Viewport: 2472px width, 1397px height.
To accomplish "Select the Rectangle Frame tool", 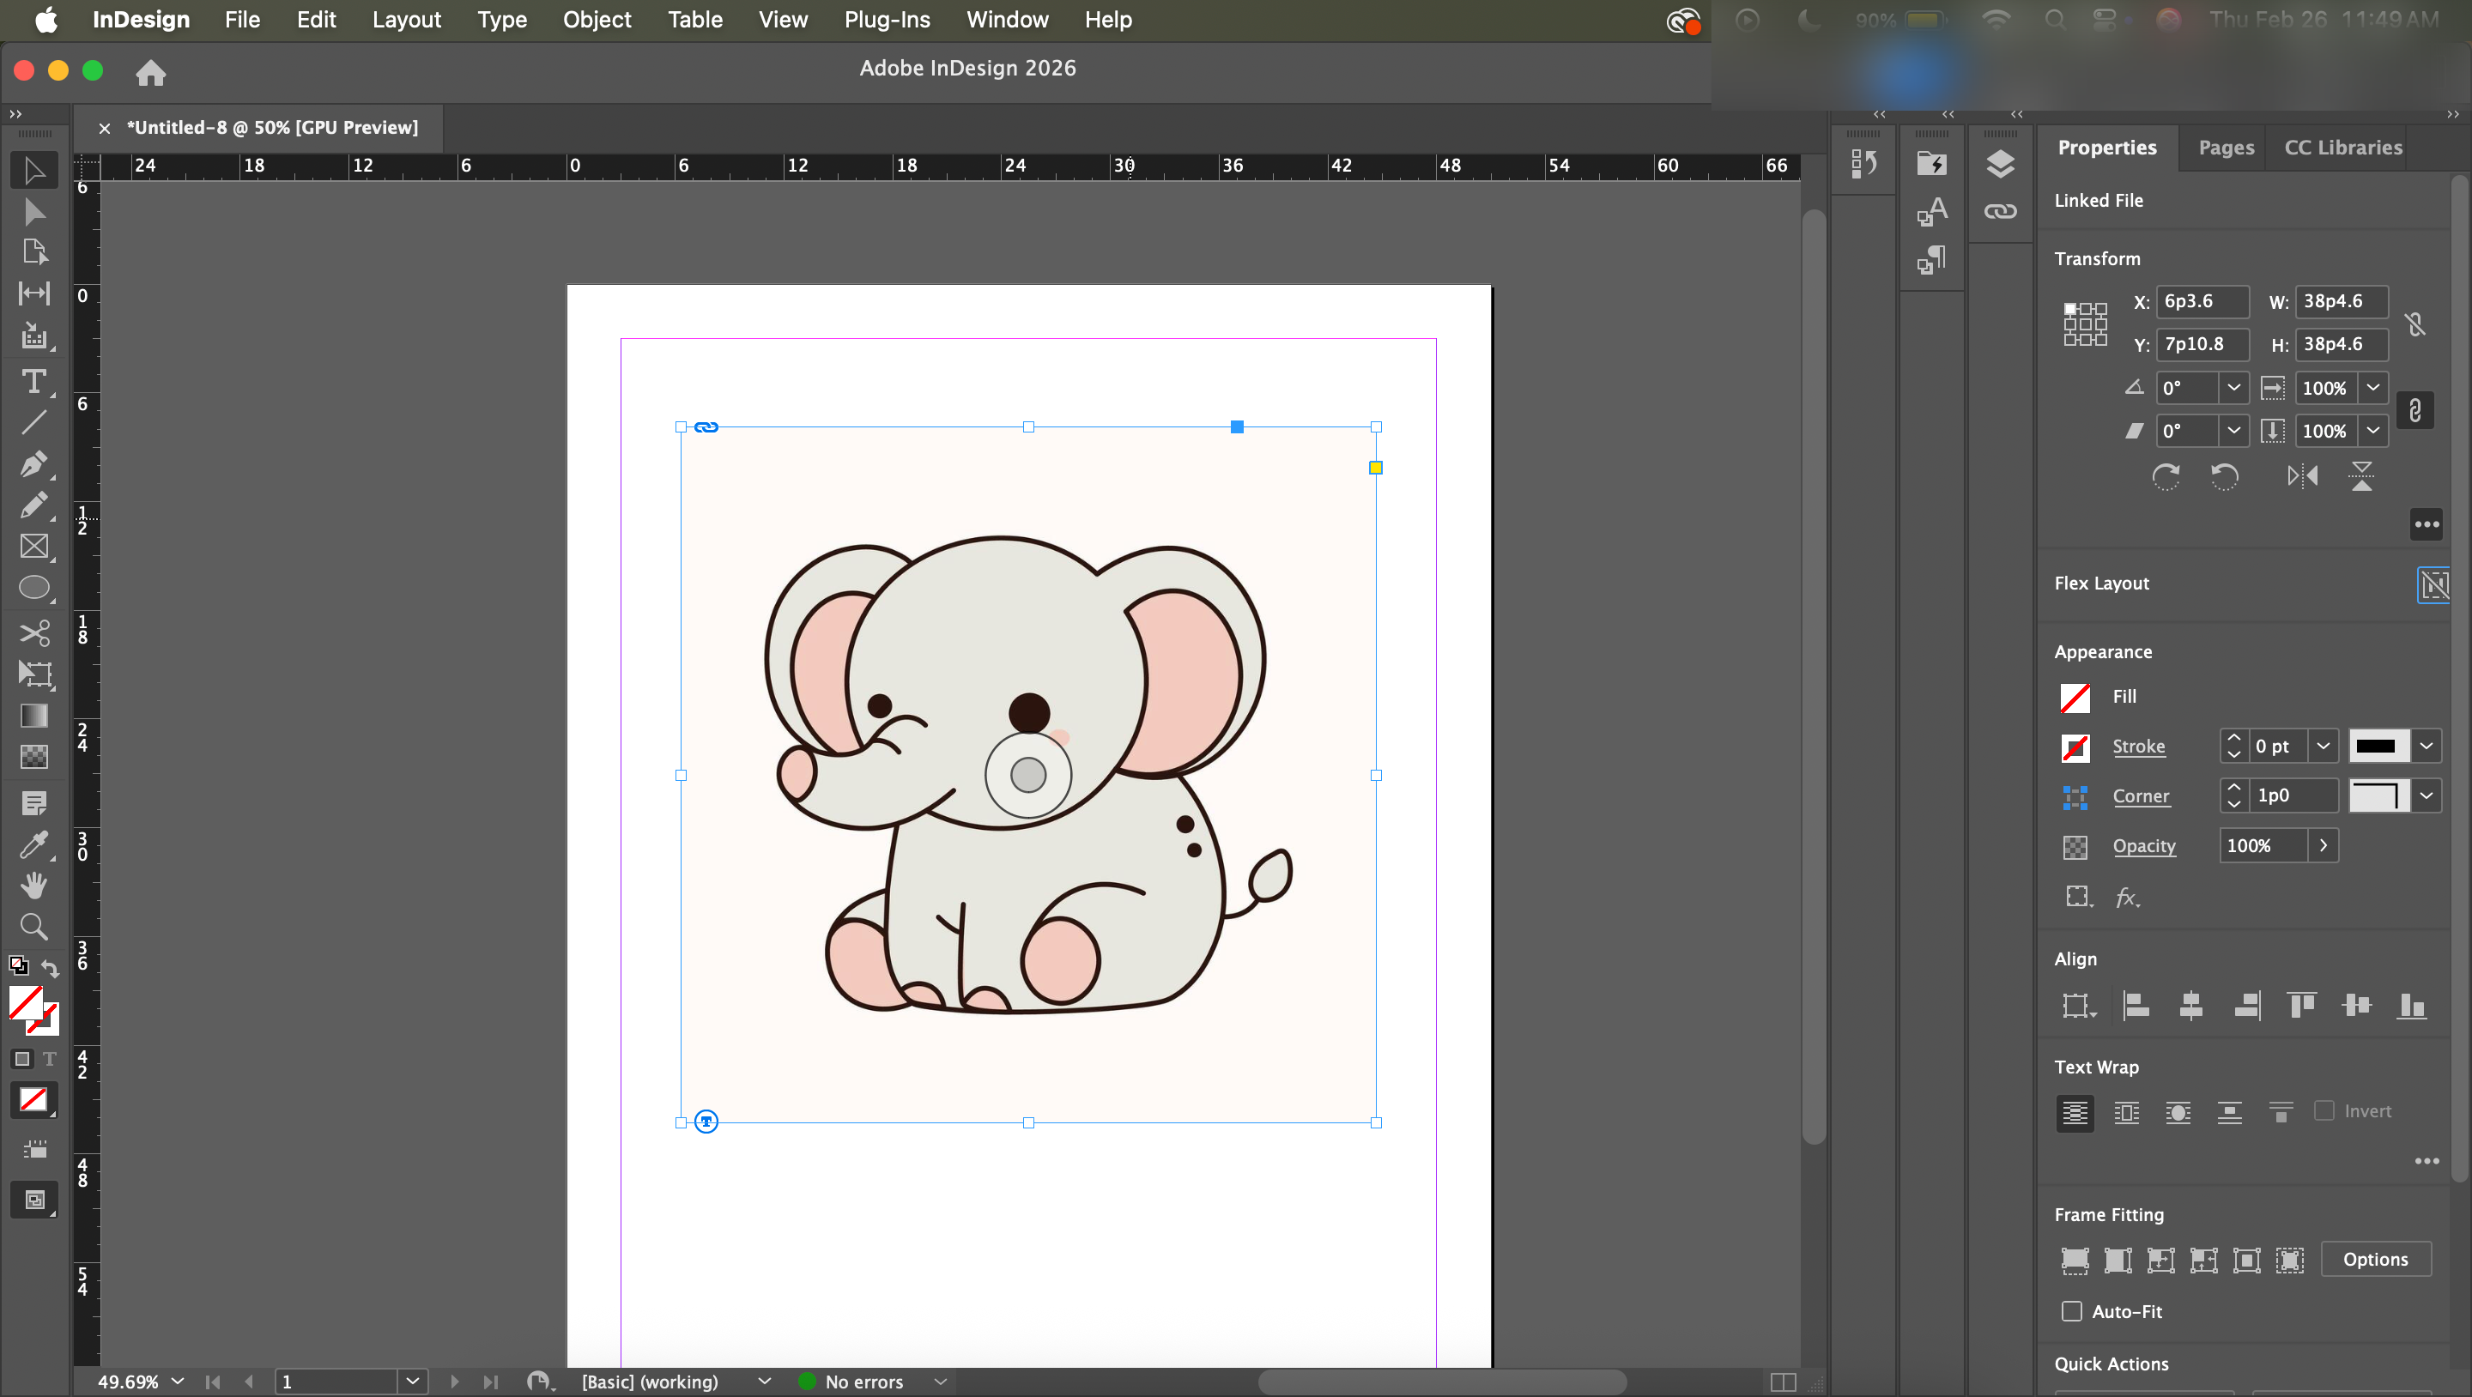I will click(33, 546).
